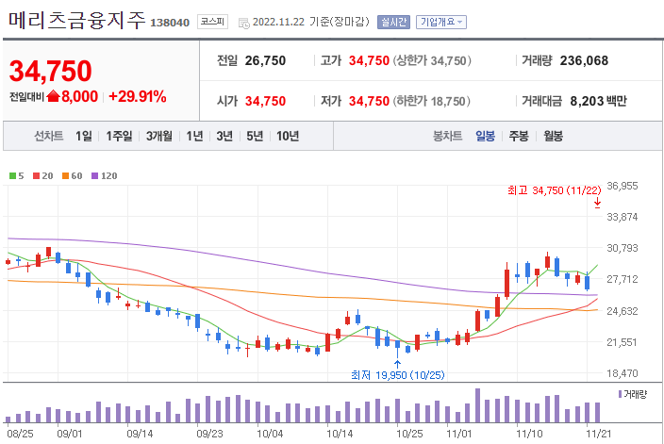The image size is (664, 444).
Task: Click the 상한가 34,750 text
Action: 432,61
